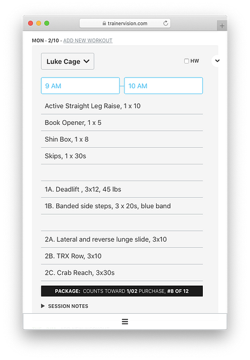Select the Book Opener exercise row
Image resolution: width=250 pixels, height=360 pixels.
click(x=122, y=122)
